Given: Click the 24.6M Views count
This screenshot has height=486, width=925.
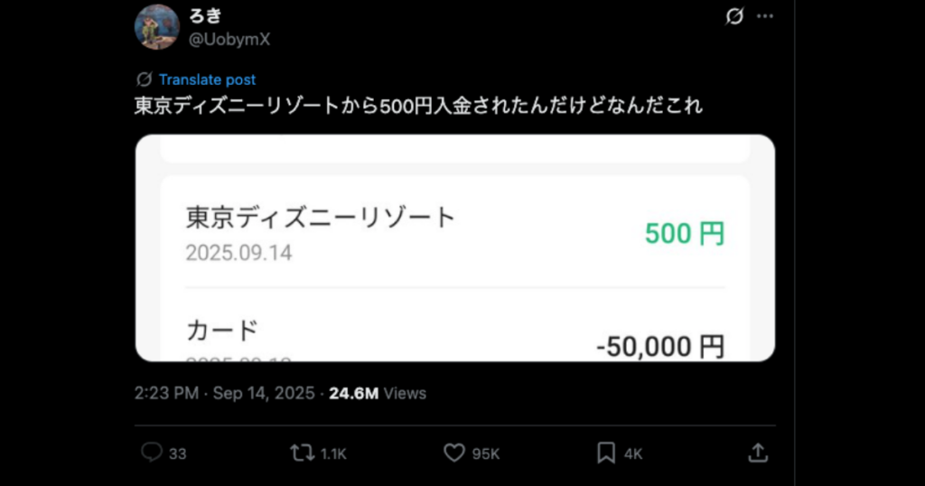Looking at the screenshot, I should click(x=377, y=393).
